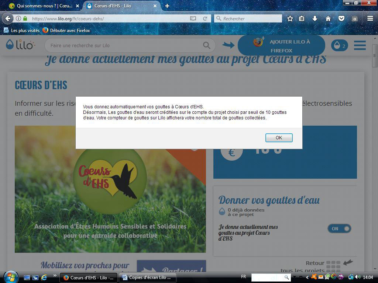Click the euro symbol icon
378x283 pixels.
click(x=232, y=153)
